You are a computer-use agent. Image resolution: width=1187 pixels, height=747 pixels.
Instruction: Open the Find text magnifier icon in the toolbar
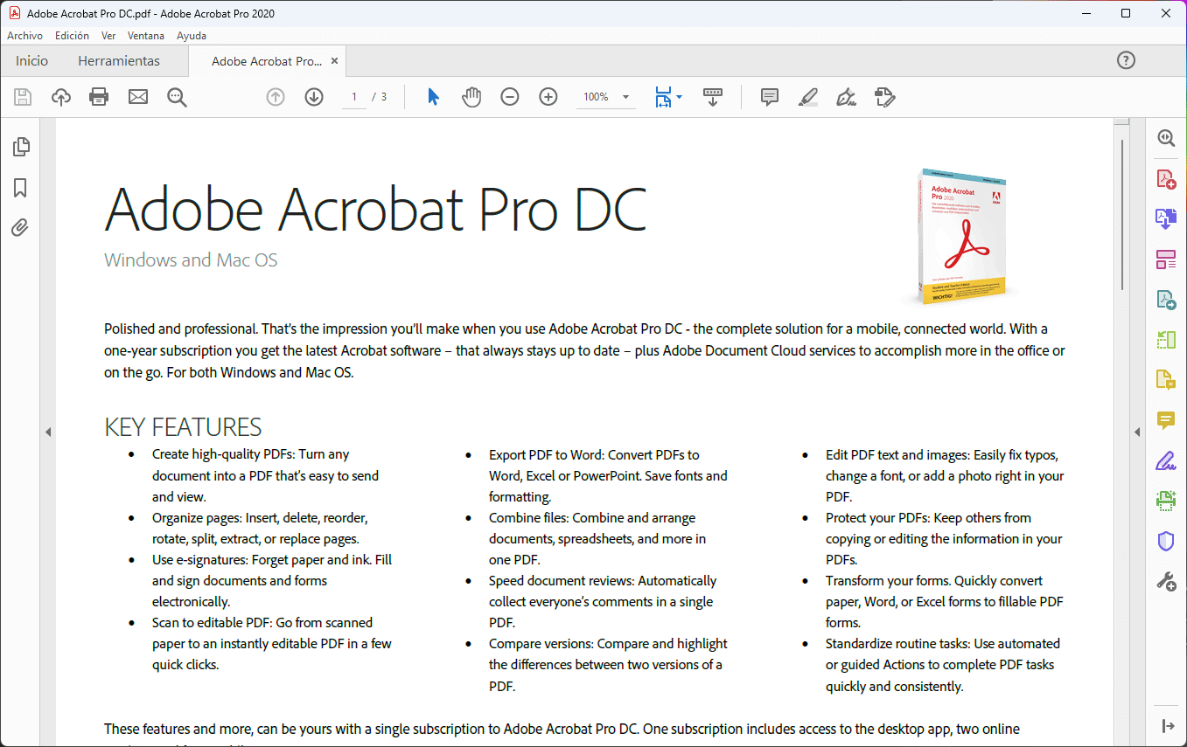click(178, 97)
